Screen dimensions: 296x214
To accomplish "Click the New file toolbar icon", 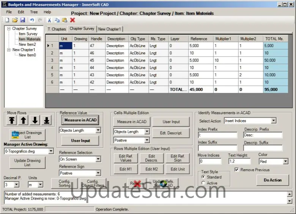I will click(x=7, y=20).
